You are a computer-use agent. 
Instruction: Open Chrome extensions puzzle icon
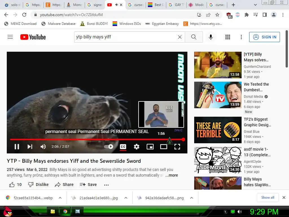[247, 15]
